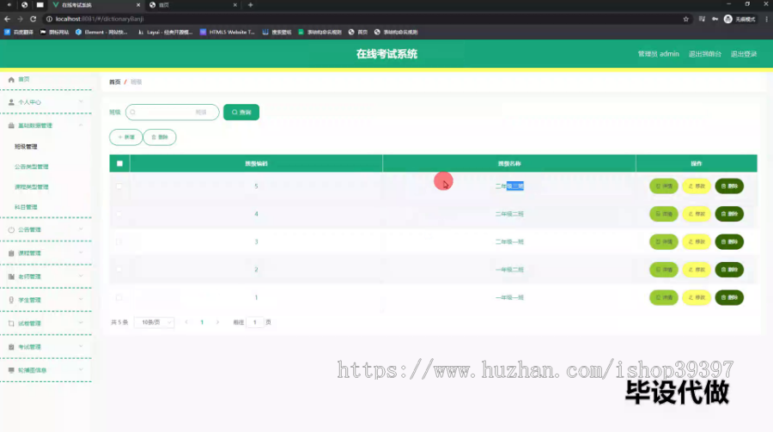Check the box for row 5 二年级三班
This screenshot has width=773, height=432.
point(119,186)
